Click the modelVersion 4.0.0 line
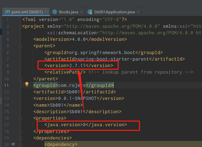202x147 pixels. click(80, 39)
